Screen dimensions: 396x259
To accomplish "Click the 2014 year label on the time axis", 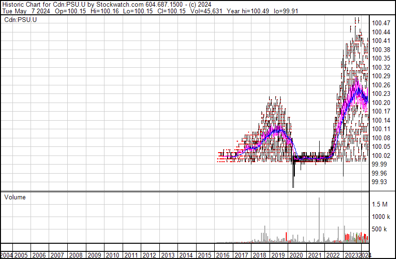I will (186, 256).
